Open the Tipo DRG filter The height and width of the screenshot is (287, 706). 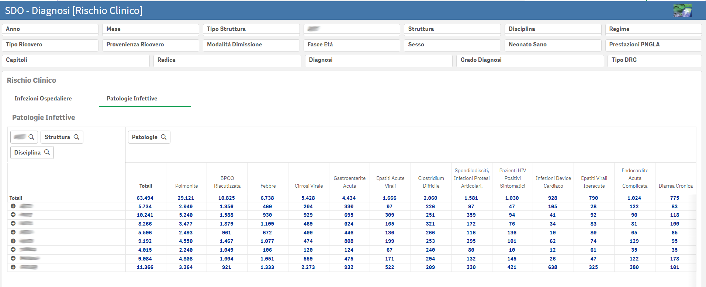[x=654, y=60]
